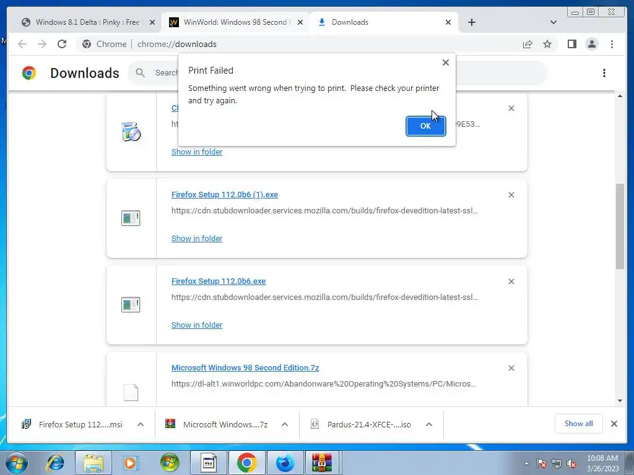Close the download shelf bar
Screen dimensions: 634x475
(x=614, y=424)
